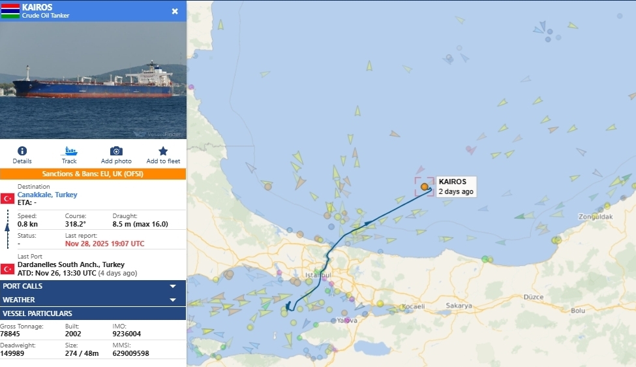Viewport: 636px width, 367px height.
Task: Click the orange KAIROS position marker
Action: coord(424,187)
